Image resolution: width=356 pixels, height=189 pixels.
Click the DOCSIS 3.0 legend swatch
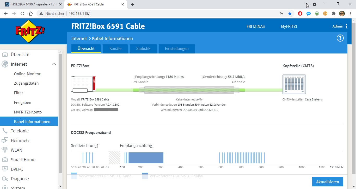[74, 176]
